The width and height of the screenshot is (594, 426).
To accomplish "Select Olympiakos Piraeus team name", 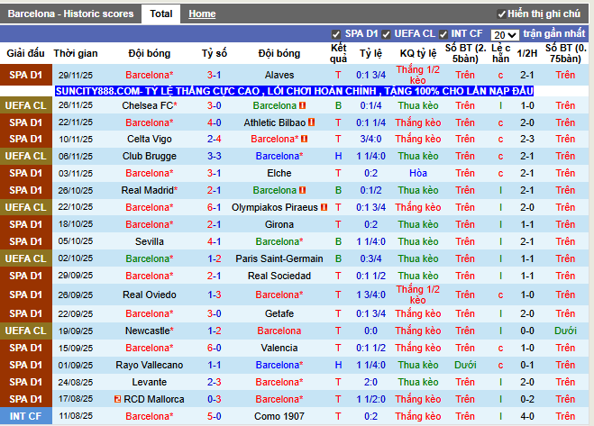I will [275, 207].
